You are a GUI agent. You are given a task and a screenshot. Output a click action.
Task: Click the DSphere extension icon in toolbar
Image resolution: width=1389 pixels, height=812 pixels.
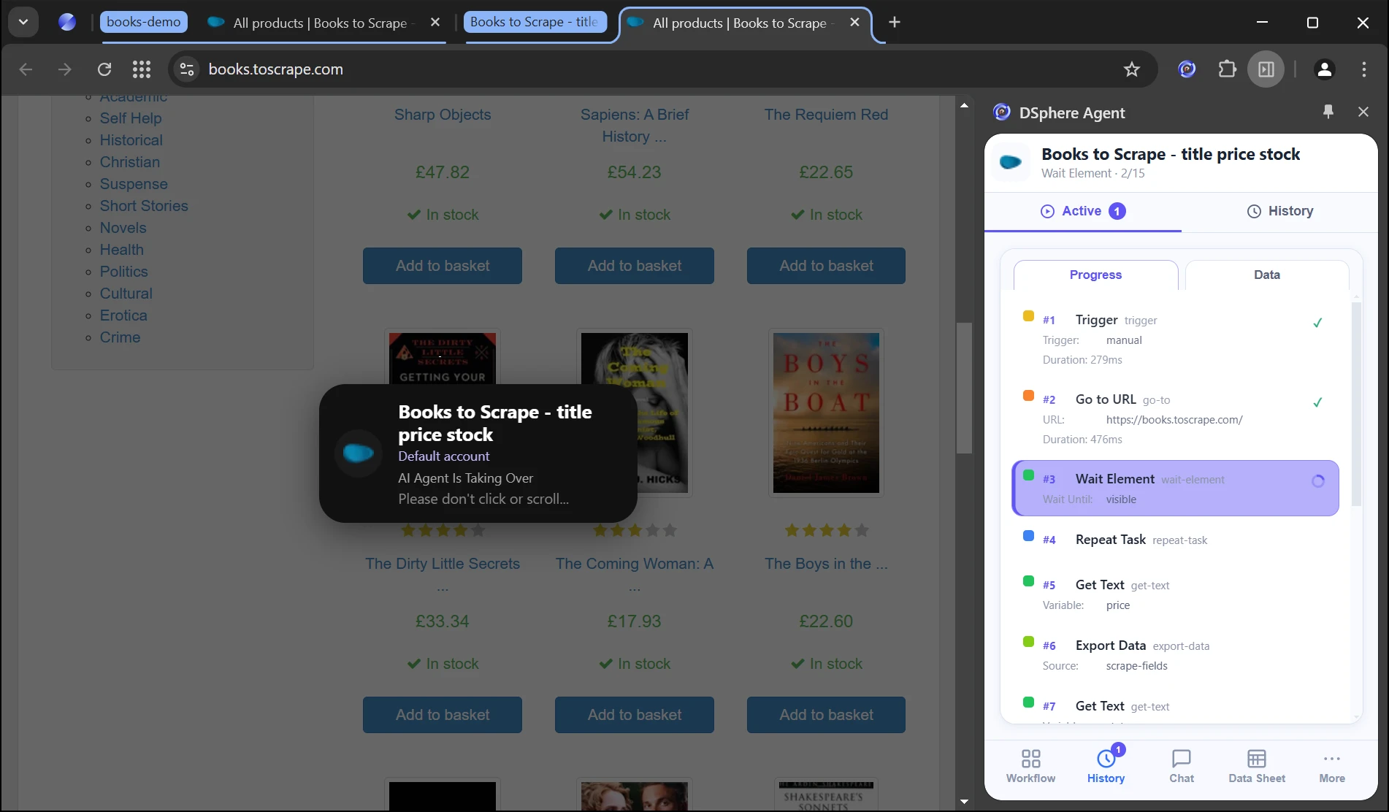pyautogui.click(x=1187, y=69)
